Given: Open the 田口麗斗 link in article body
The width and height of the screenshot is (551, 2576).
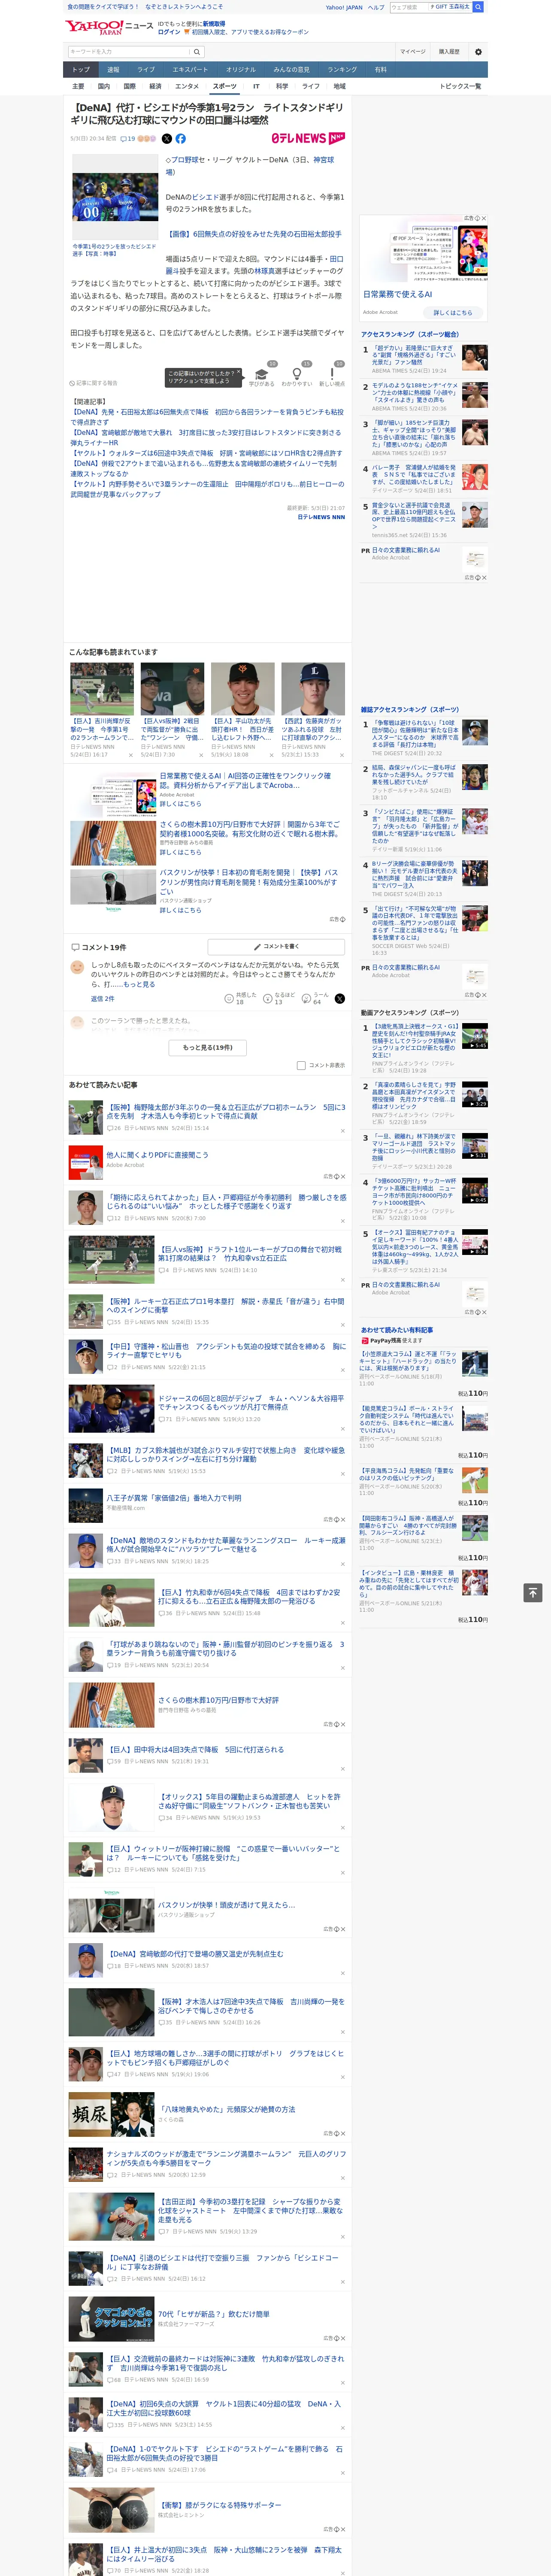Looking at the screenshot, I should [254, 264].
